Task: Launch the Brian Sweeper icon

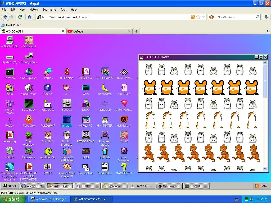Action: [124, 155]
